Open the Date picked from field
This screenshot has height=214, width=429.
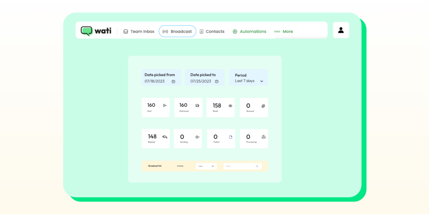[161, 78]
